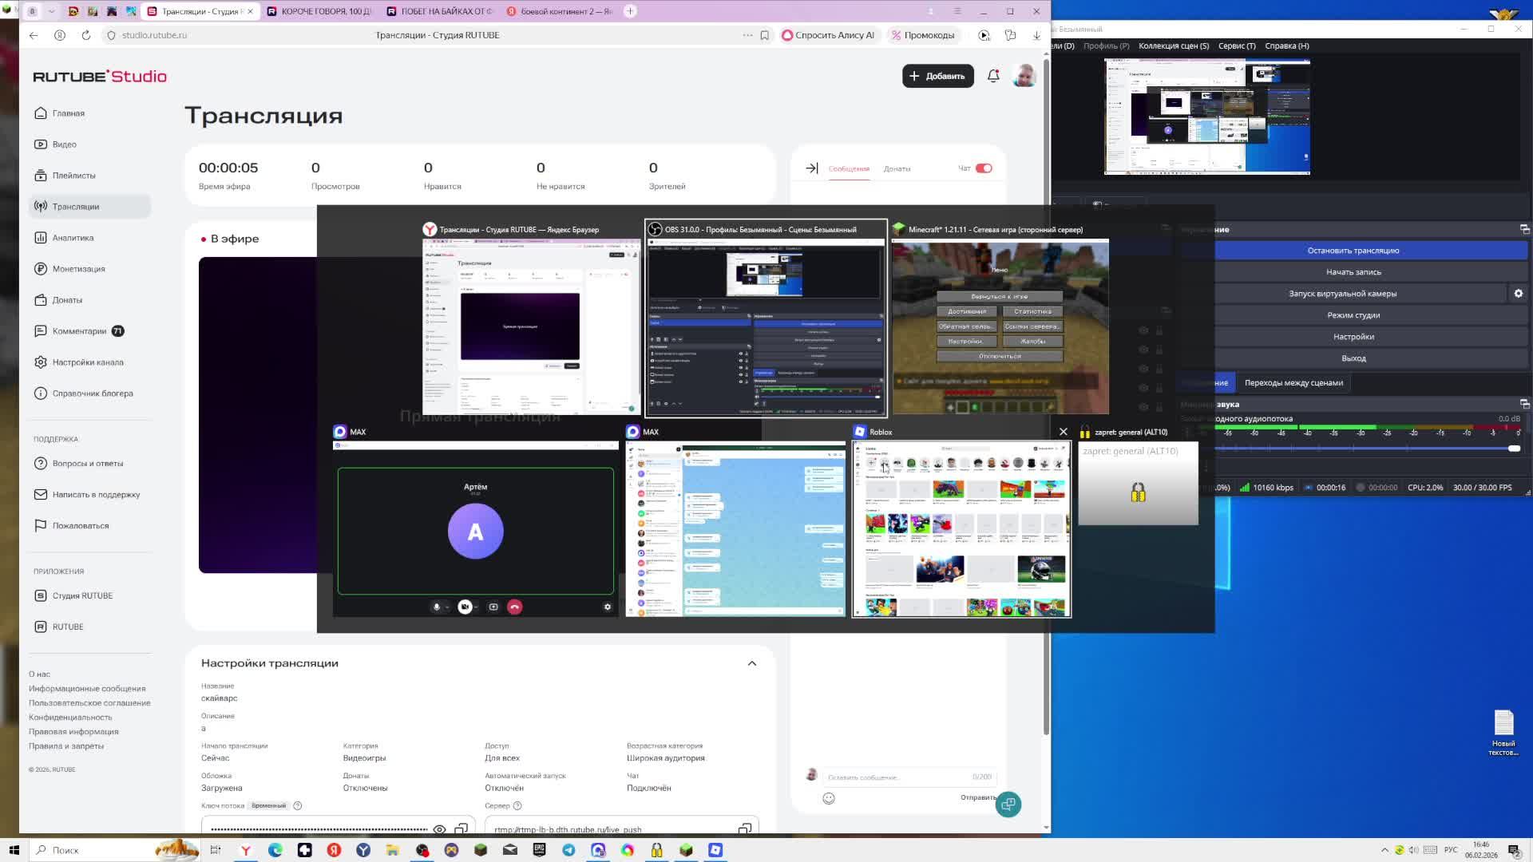Adjust the OBS audio volume slider
The image size is (1533, 862).
point(1514,449)
